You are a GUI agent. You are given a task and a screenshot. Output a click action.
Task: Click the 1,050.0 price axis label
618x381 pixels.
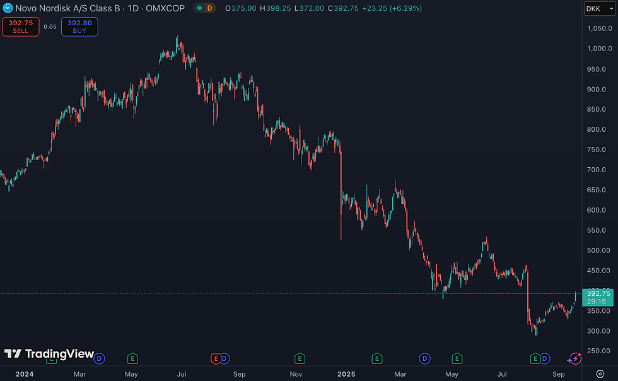(600, 28)
